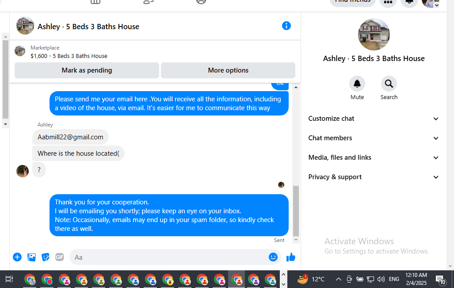The height and width of the screenshot is (288, 454).
Task: Open the Marketplace listing house thumbnail
Action: click(20, 51)
